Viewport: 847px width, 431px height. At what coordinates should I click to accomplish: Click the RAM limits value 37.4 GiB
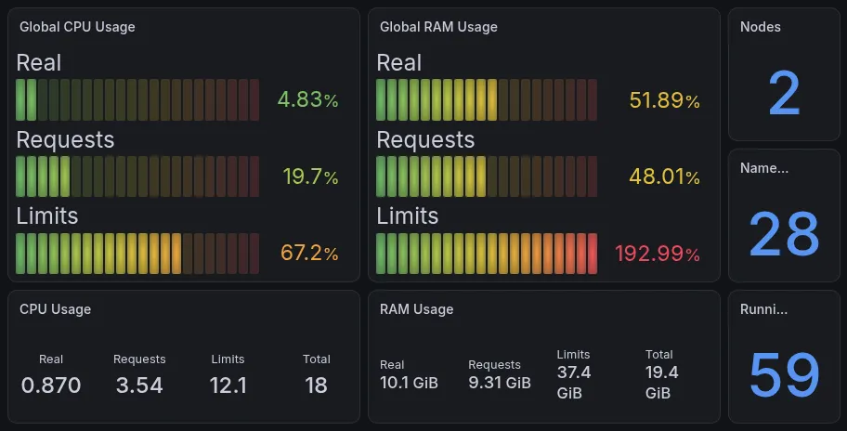coord(574,383)
